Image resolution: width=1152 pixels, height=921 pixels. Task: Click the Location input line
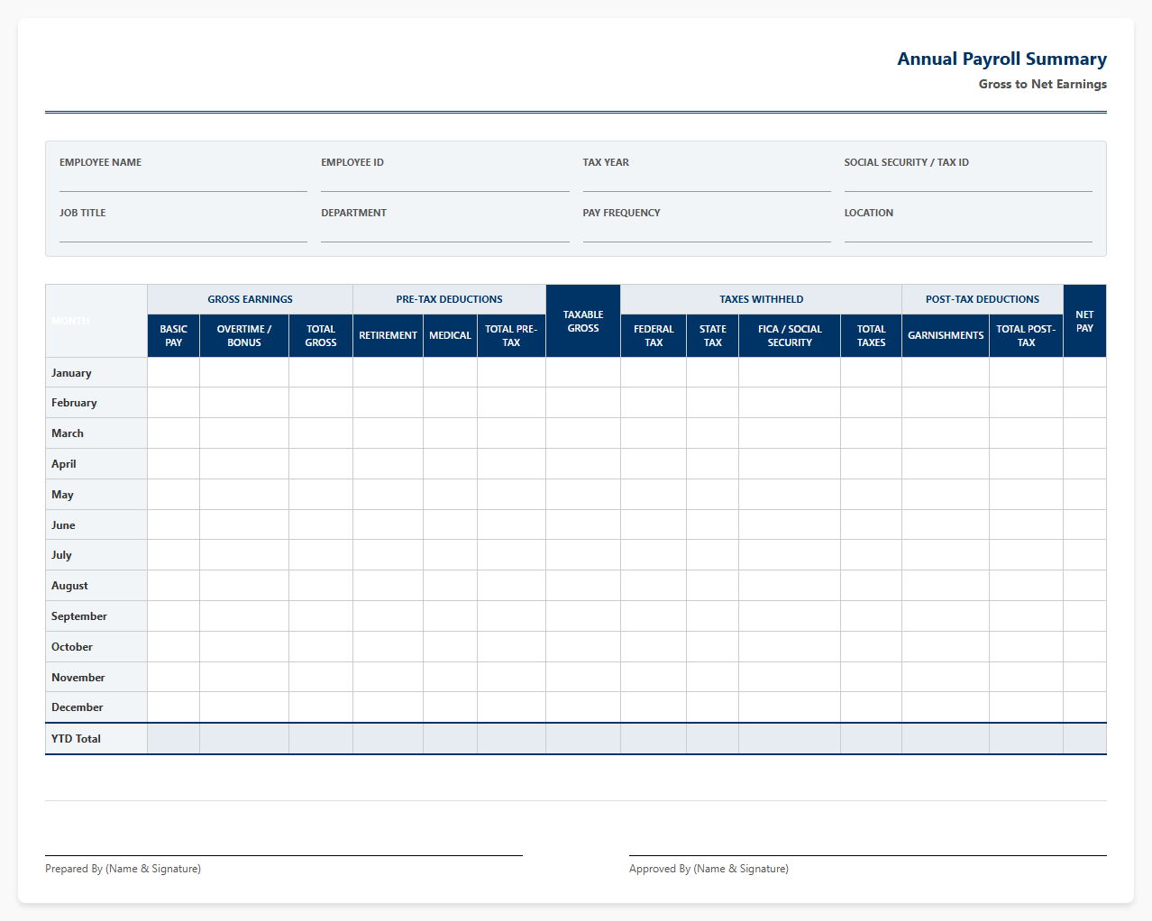click(x=968, y=233)
